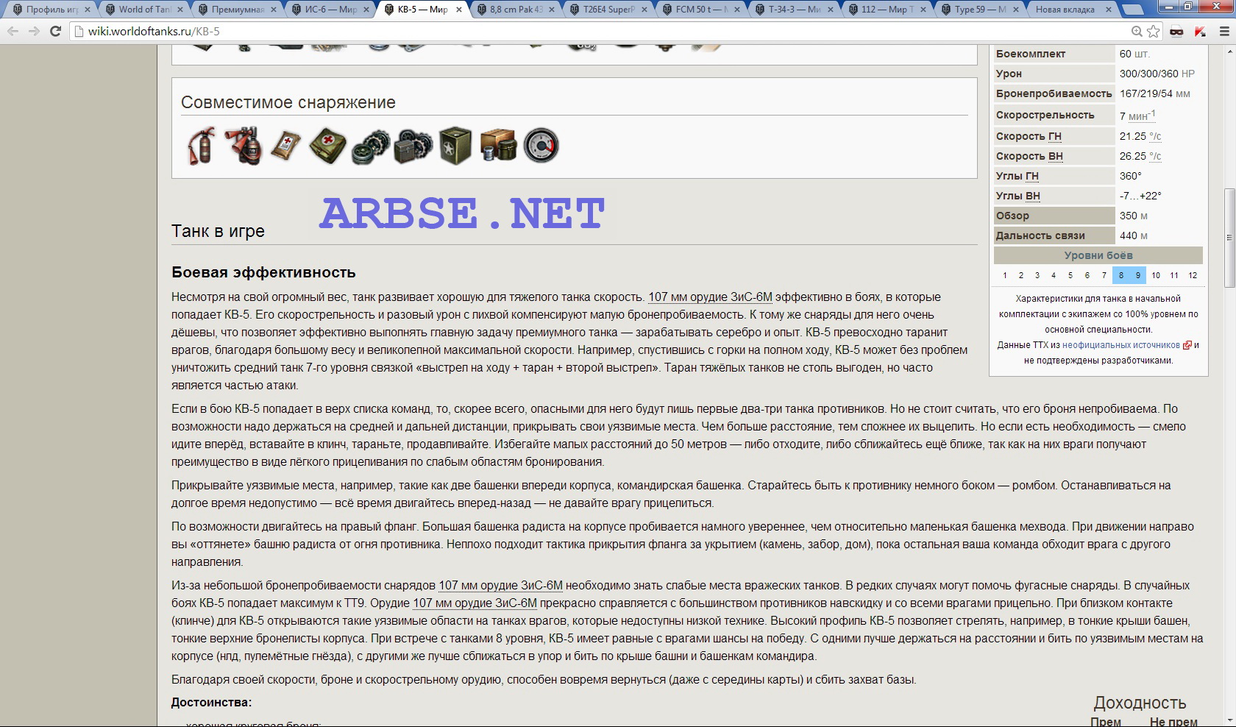Switch to the Т-34-3 tab
Image resolution: width=1236 pixels, height=727 pixels.
pos(794,10)
